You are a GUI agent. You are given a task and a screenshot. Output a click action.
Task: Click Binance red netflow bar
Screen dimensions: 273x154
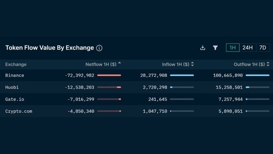pos(109,75)
